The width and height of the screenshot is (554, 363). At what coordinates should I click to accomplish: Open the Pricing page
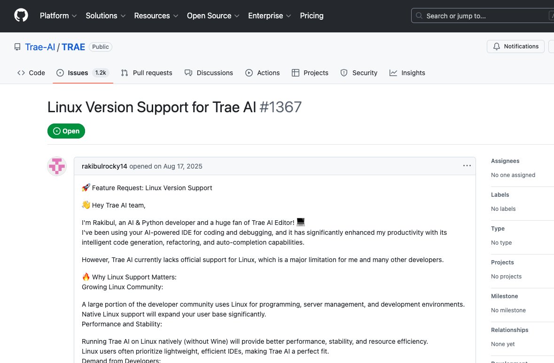click(x=312, y=15)
